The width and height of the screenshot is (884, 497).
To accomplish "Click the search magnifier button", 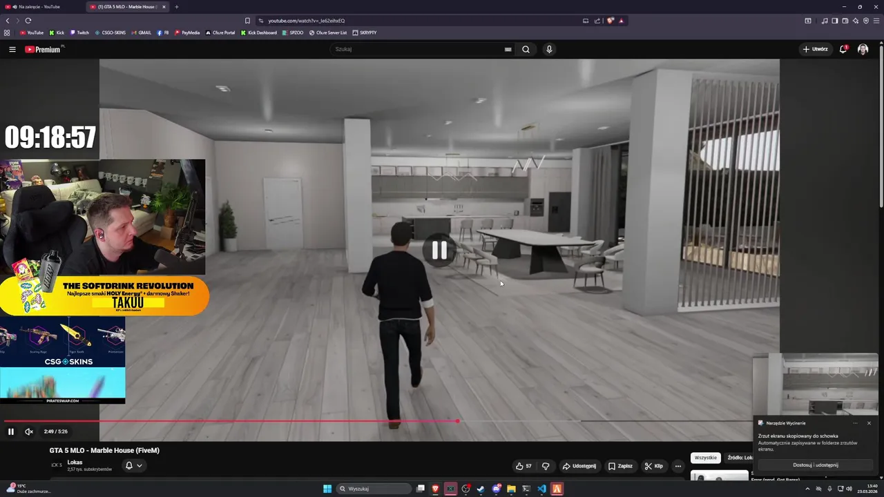I will coord(526,49).
